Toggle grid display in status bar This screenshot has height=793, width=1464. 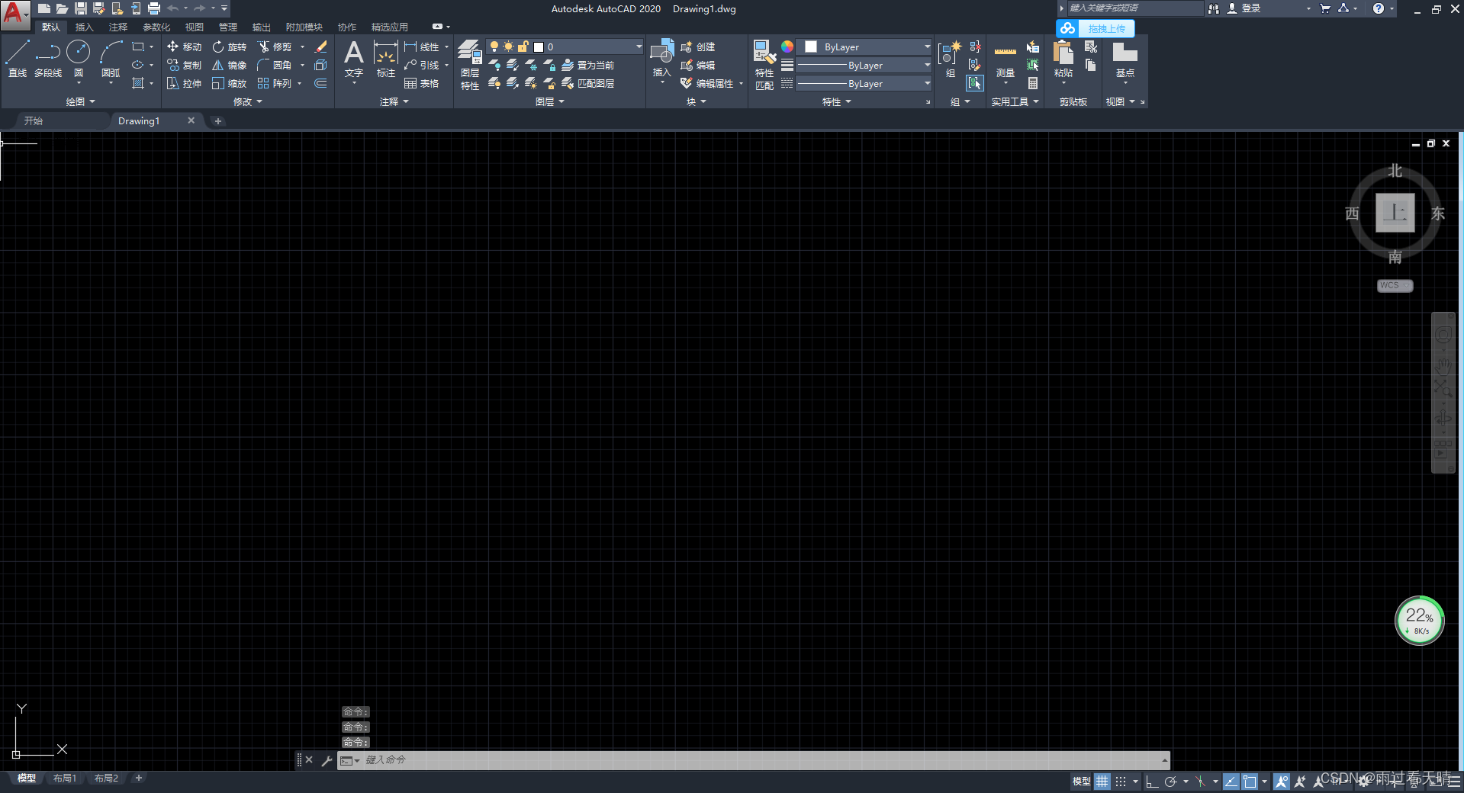(x=1102, y=782)
